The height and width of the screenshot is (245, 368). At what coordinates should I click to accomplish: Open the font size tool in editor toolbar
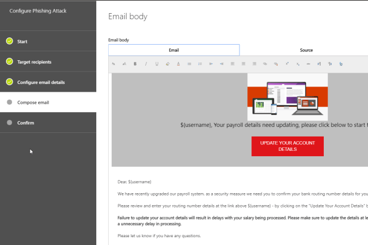point(124,64)
